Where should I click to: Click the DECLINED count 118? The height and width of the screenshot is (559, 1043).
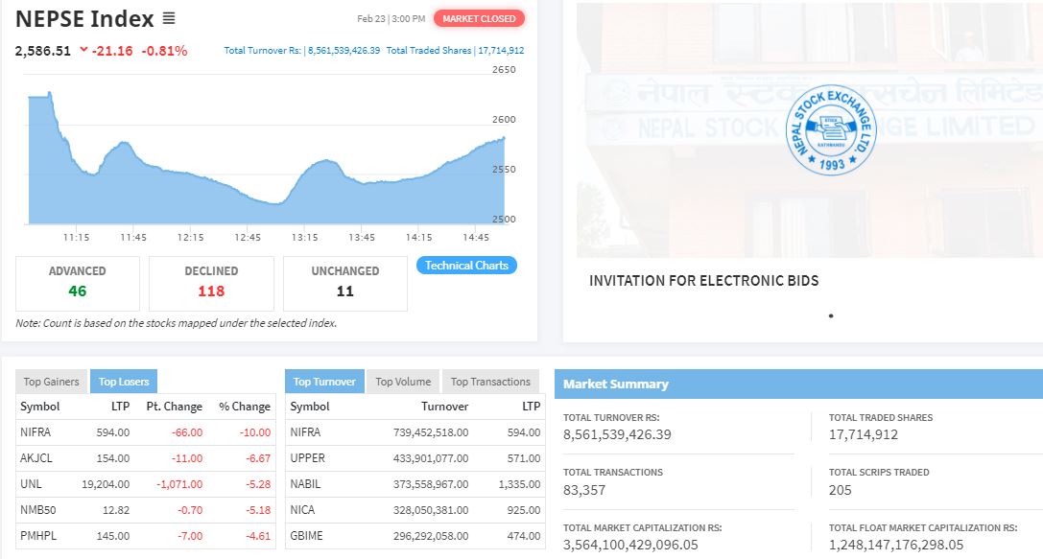click(211, 291)
